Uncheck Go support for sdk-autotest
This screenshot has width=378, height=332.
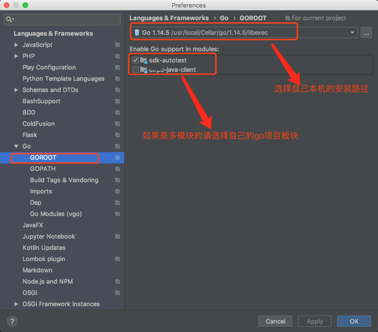136,60
